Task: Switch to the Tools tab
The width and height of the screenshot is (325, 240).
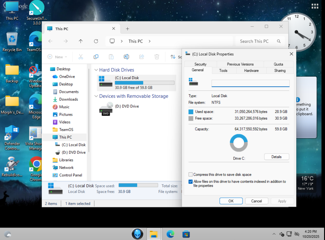Action: pos(223,71)
